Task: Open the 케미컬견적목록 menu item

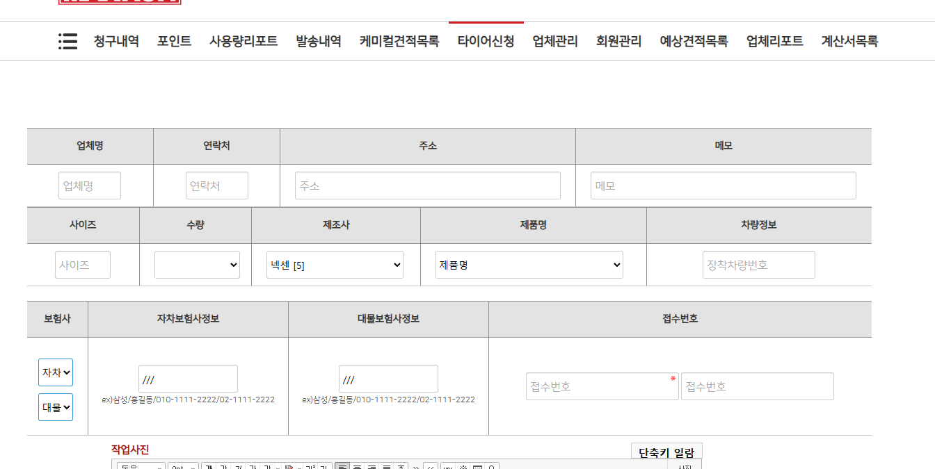Action: click(x=399, y=42)
